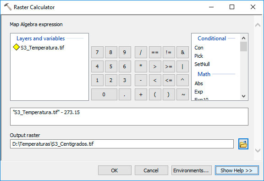
Task: Insert the greater-than (>) operator
Action: [155, 66]
